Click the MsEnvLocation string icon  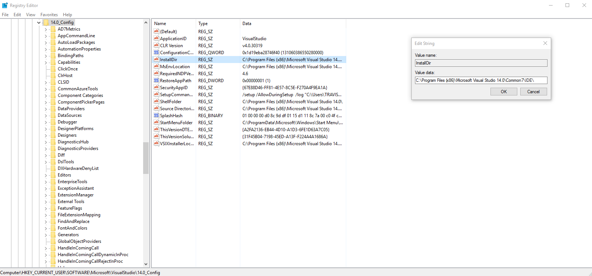[x=156, y=66]
